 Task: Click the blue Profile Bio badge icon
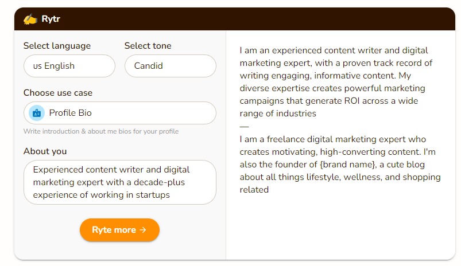(37, 113)
